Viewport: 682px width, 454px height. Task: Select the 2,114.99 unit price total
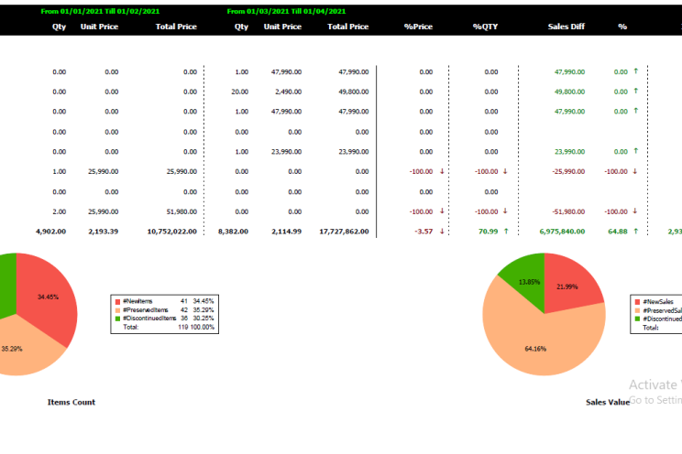[287, 232]
